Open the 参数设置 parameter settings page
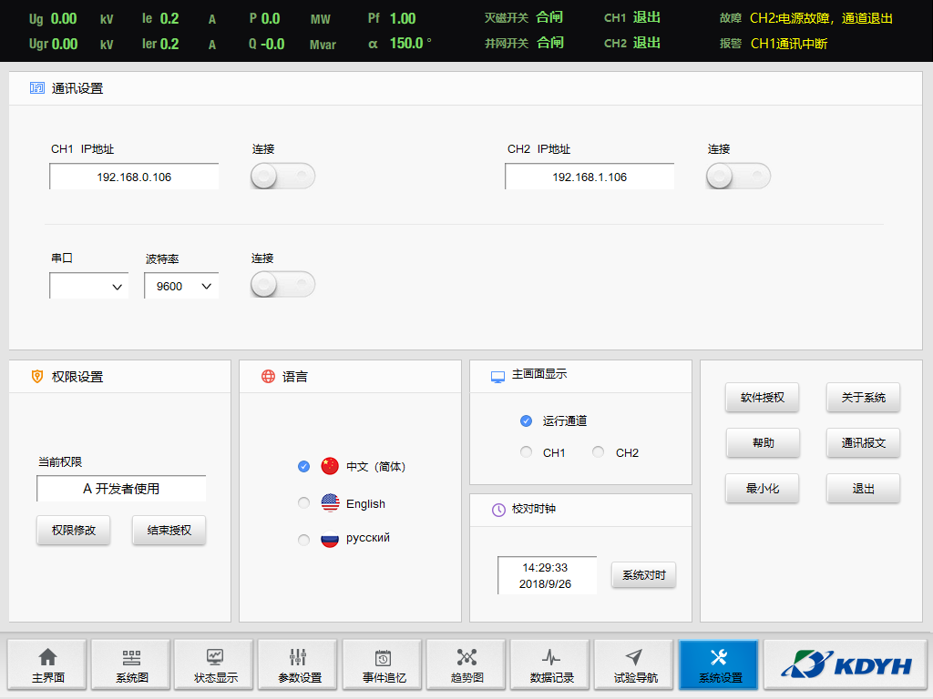This screenshot has width=933, height=699. (299, 664)
